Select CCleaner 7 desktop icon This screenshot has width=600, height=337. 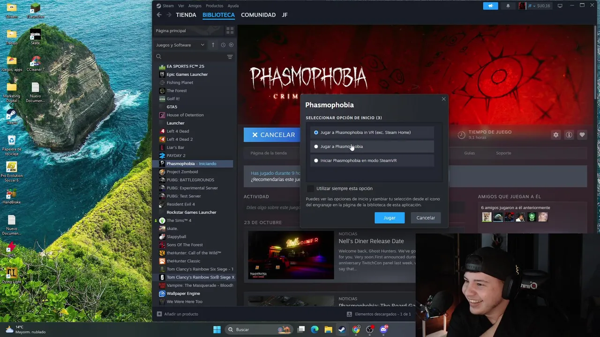(x=35, y=64)
